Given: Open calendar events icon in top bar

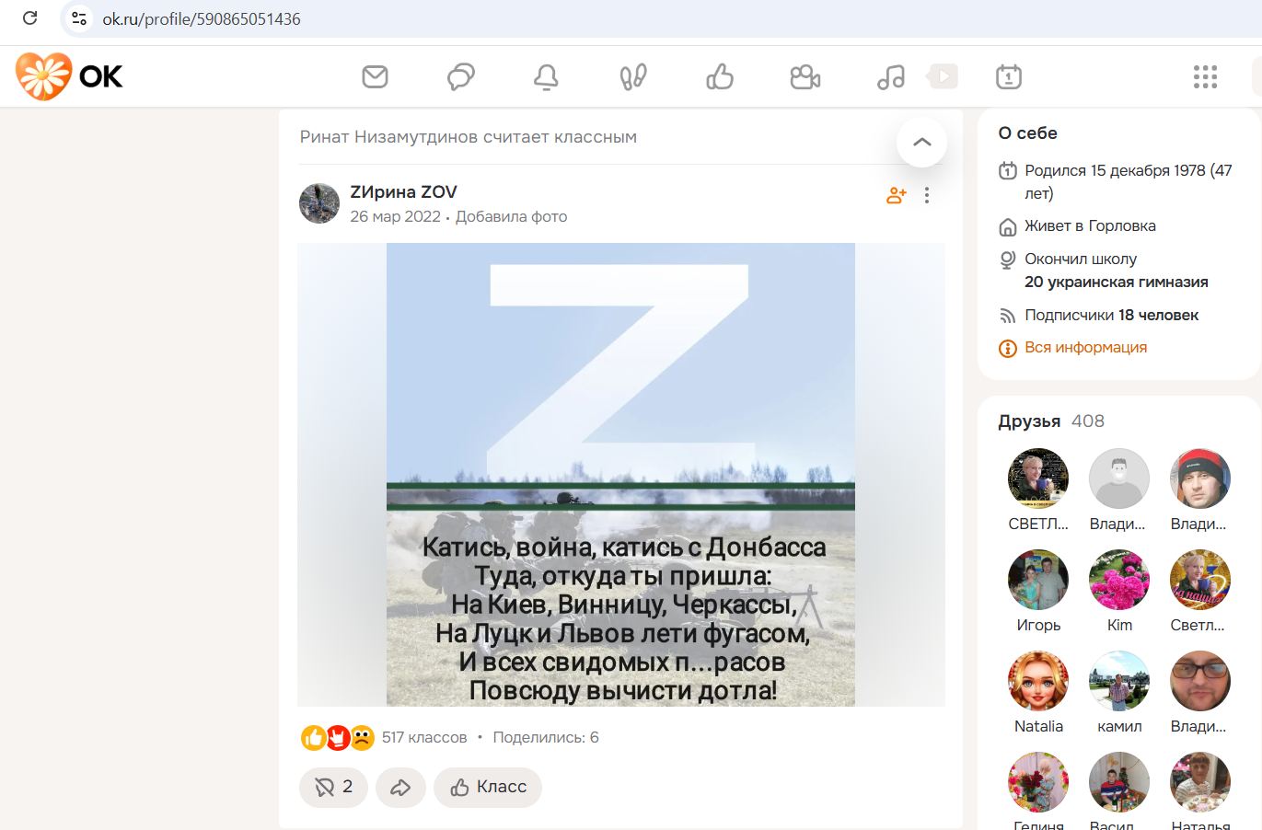Looking at the screenshot, I should [1009, 76].
